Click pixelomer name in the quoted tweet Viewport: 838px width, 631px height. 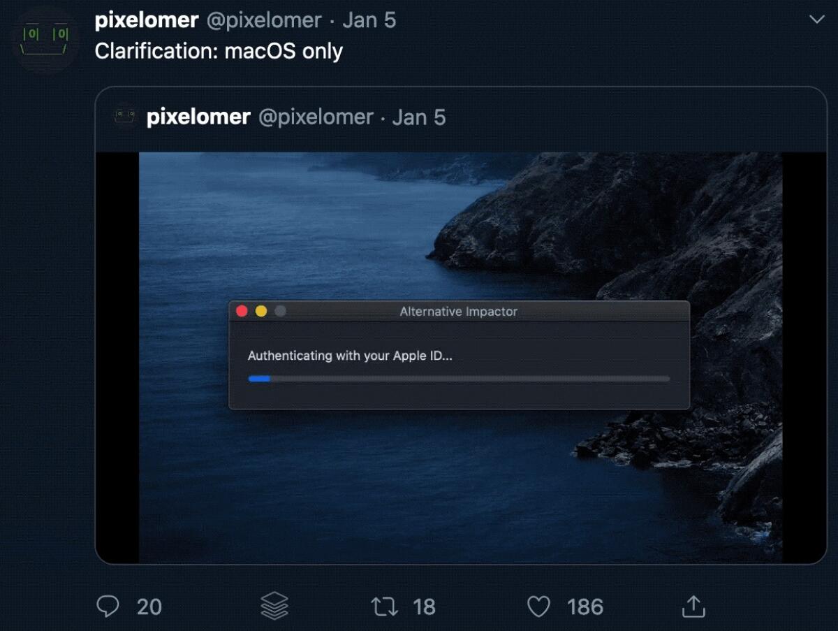(x=198, y=117)
